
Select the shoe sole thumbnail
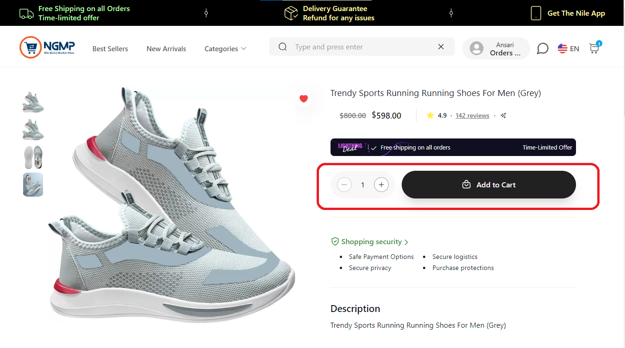[x=33, y=157]
